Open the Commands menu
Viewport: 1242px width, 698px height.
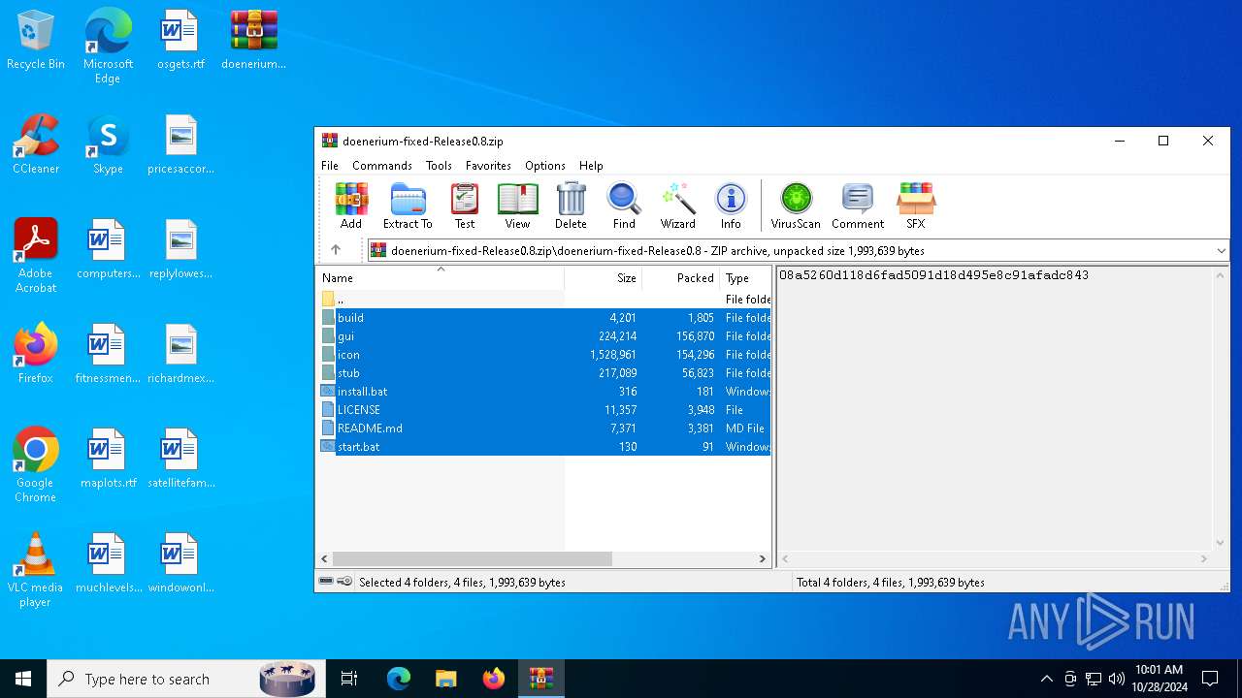pyautogui.click(x=382, y=166)
